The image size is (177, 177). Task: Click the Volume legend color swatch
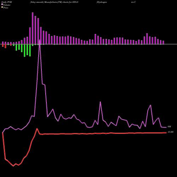[2, 4]
